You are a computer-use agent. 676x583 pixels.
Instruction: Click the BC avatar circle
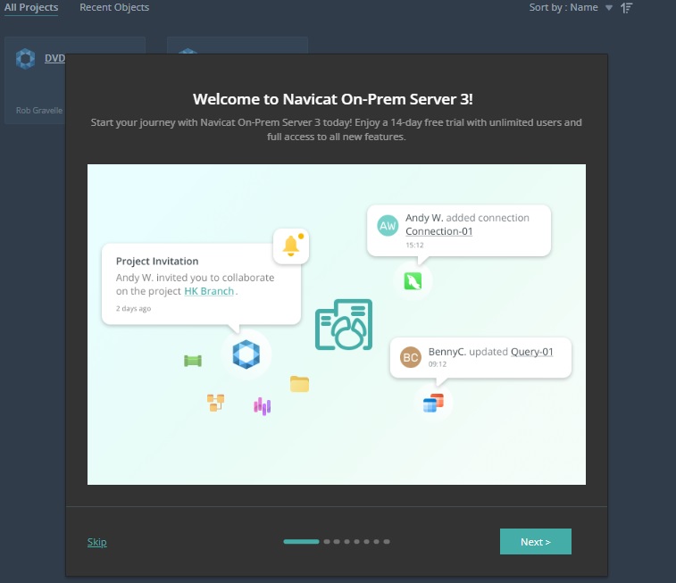[410, 357]
